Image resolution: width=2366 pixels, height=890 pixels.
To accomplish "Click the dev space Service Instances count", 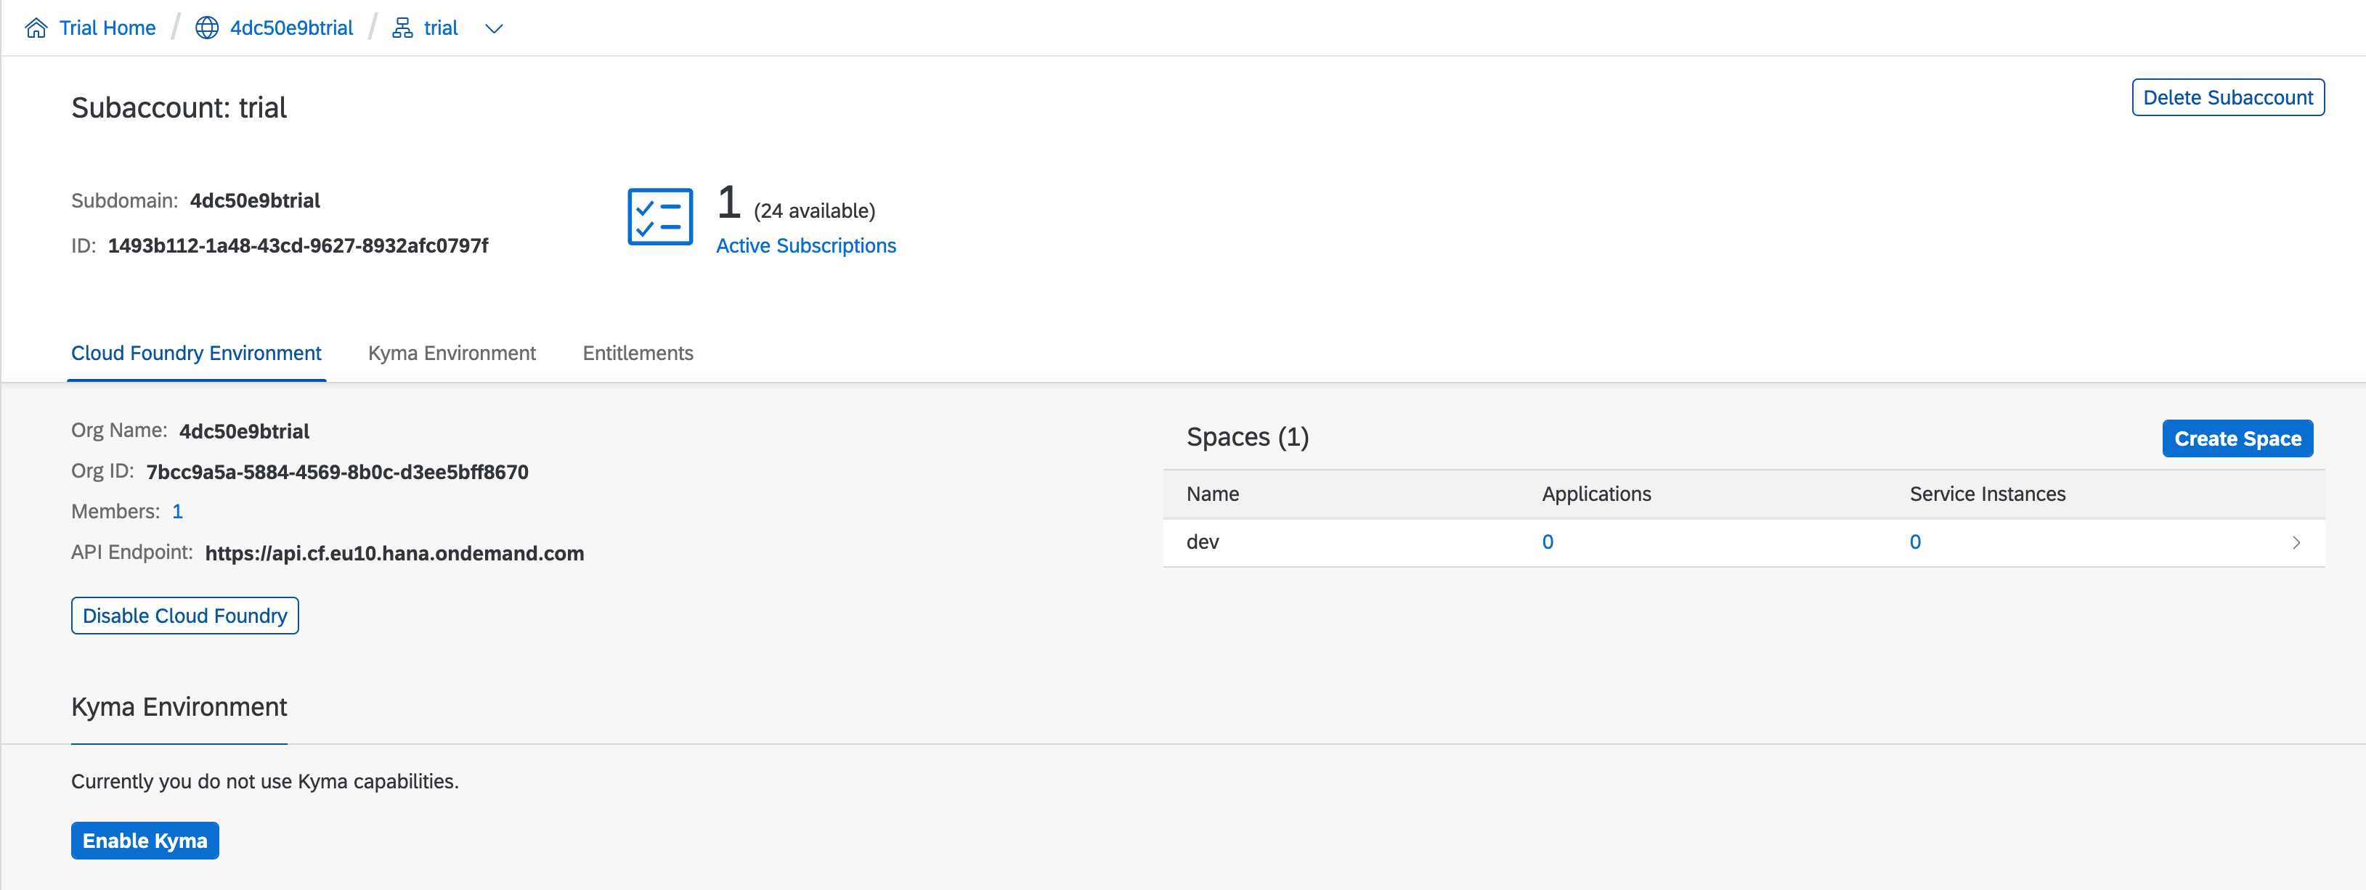I will click(1914, 542).
